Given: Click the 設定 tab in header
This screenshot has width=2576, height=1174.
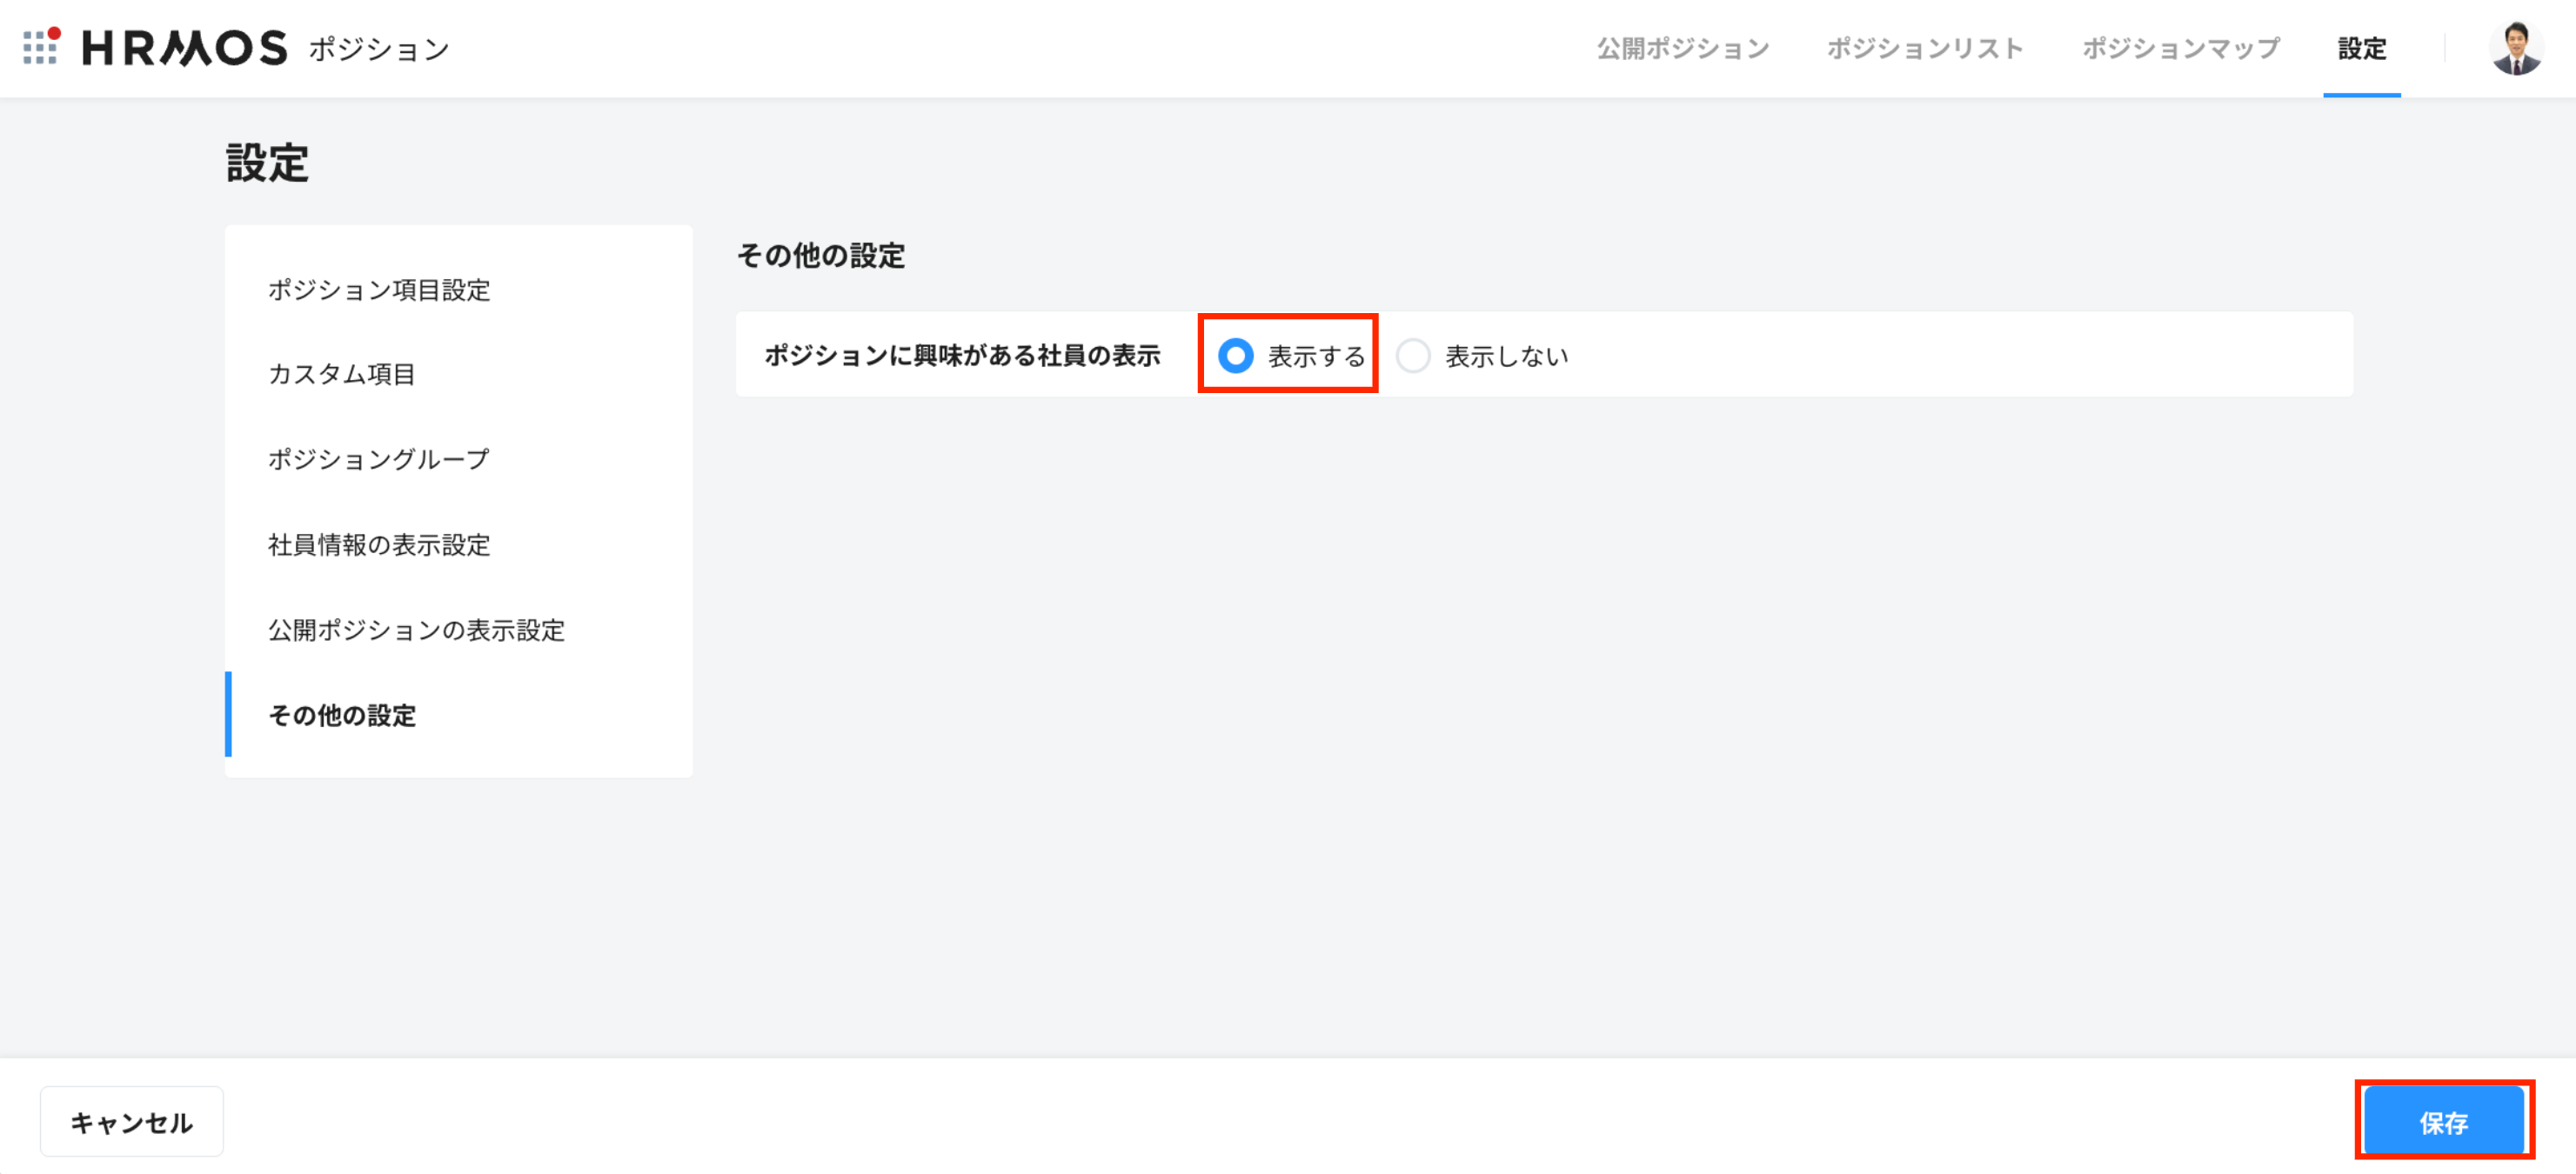Looking at the screenshot, I should pos(2361,48).
